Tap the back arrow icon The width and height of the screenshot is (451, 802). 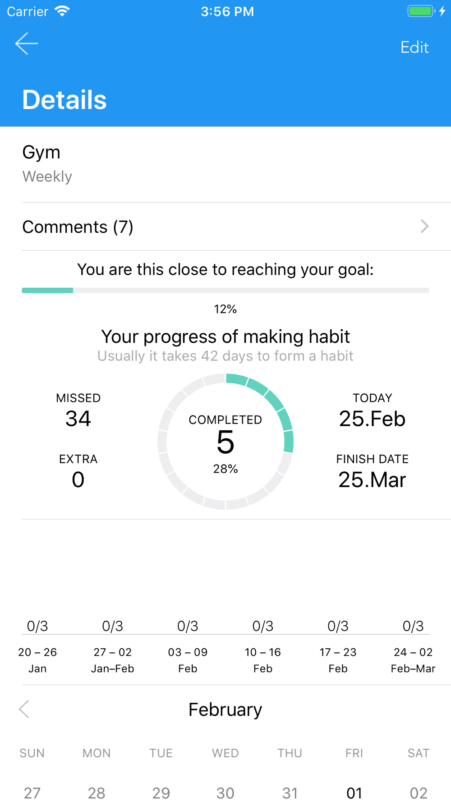tap(27, 44)
